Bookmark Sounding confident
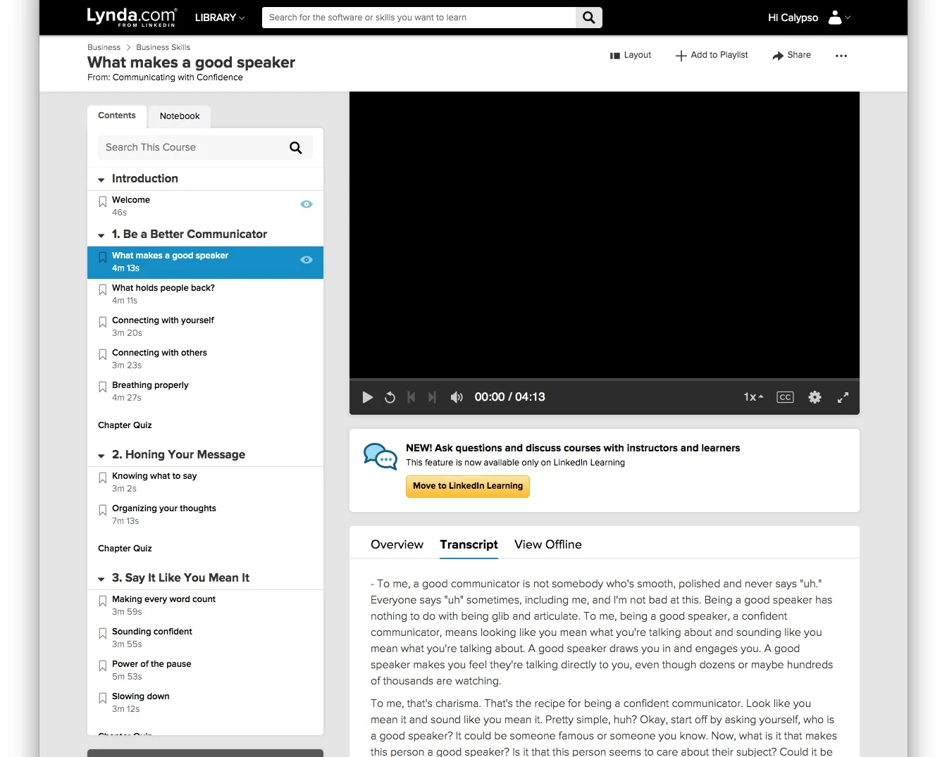This screenshot has width=947, height=757. click(103, 634)
